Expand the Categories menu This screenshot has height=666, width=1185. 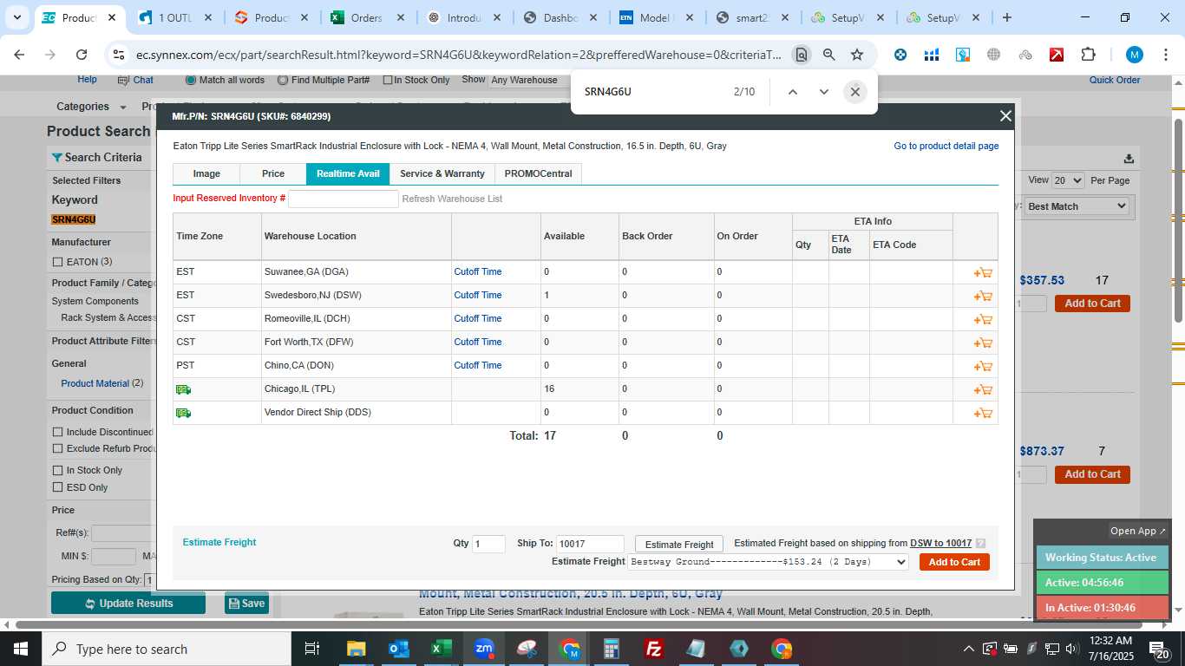[90, 107]
